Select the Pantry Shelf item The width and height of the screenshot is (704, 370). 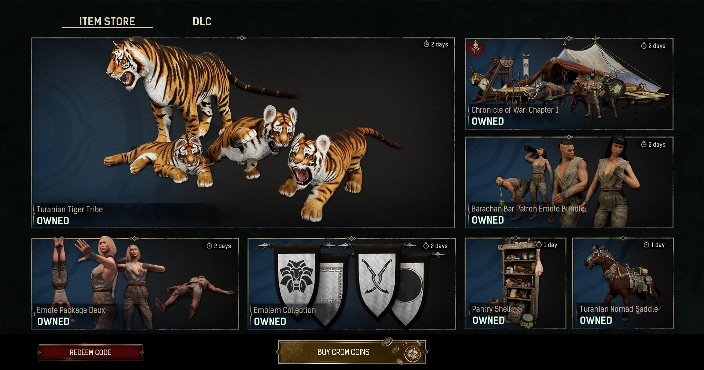click(516, 283)
